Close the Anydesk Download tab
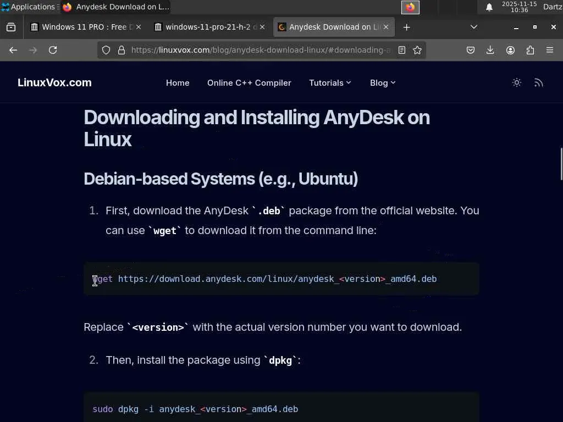Screen dimensions: 563x422 point(386,27)
